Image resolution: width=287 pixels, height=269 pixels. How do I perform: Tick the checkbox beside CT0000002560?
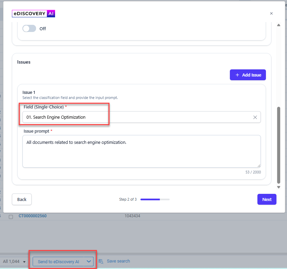11,217
